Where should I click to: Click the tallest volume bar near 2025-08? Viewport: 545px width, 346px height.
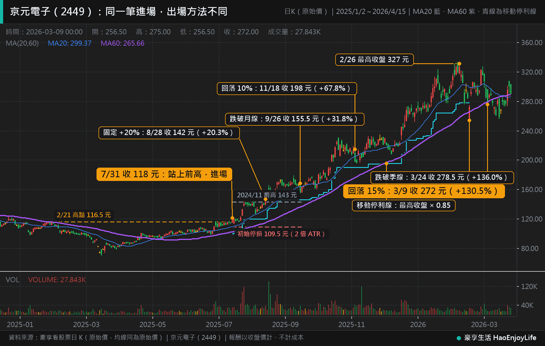pos(269,298)
